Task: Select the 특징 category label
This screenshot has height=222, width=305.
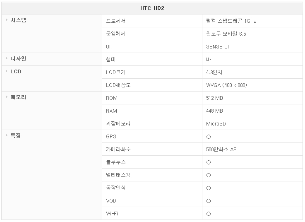Action: click(16, 136)
